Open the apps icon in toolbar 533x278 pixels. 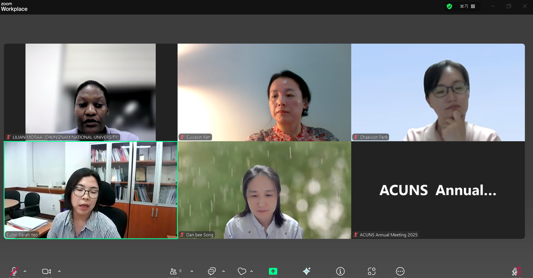(x=371, y=271)
